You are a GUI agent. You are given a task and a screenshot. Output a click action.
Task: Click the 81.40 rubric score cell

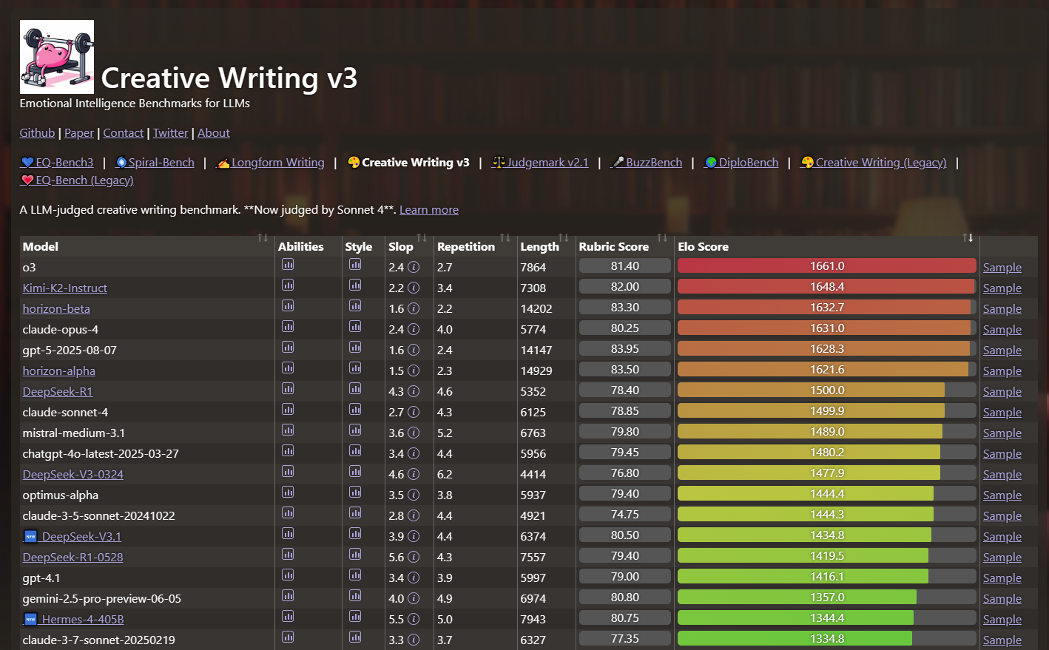[x=625, y=266]
